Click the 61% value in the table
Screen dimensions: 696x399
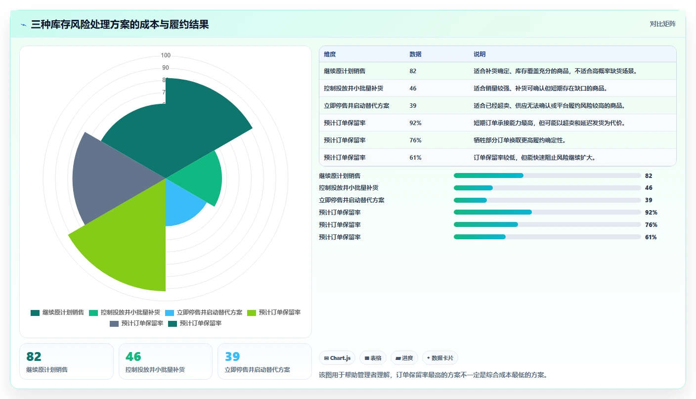click(416, 158)
